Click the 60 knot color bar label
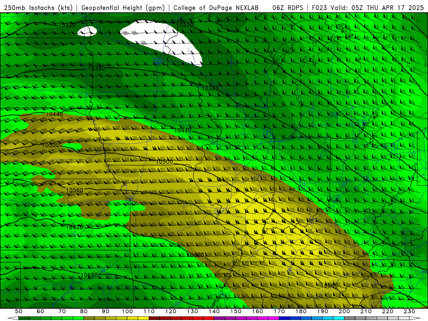 click(40, 311)
